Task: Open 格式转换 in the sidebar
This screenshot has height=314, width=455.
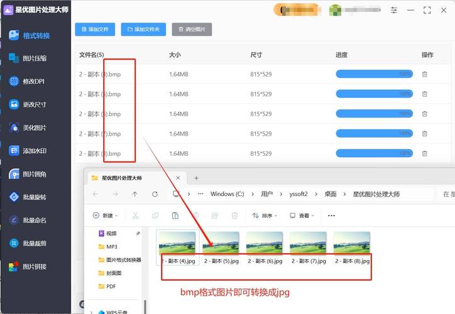Action: pyautogui.click(x=29, y=35)
